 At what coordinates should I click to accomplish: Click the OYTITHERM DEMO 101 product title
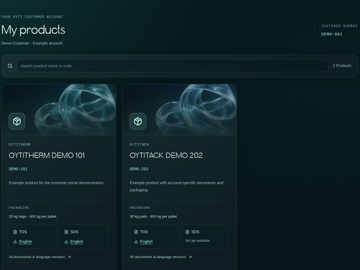[47, 155]
